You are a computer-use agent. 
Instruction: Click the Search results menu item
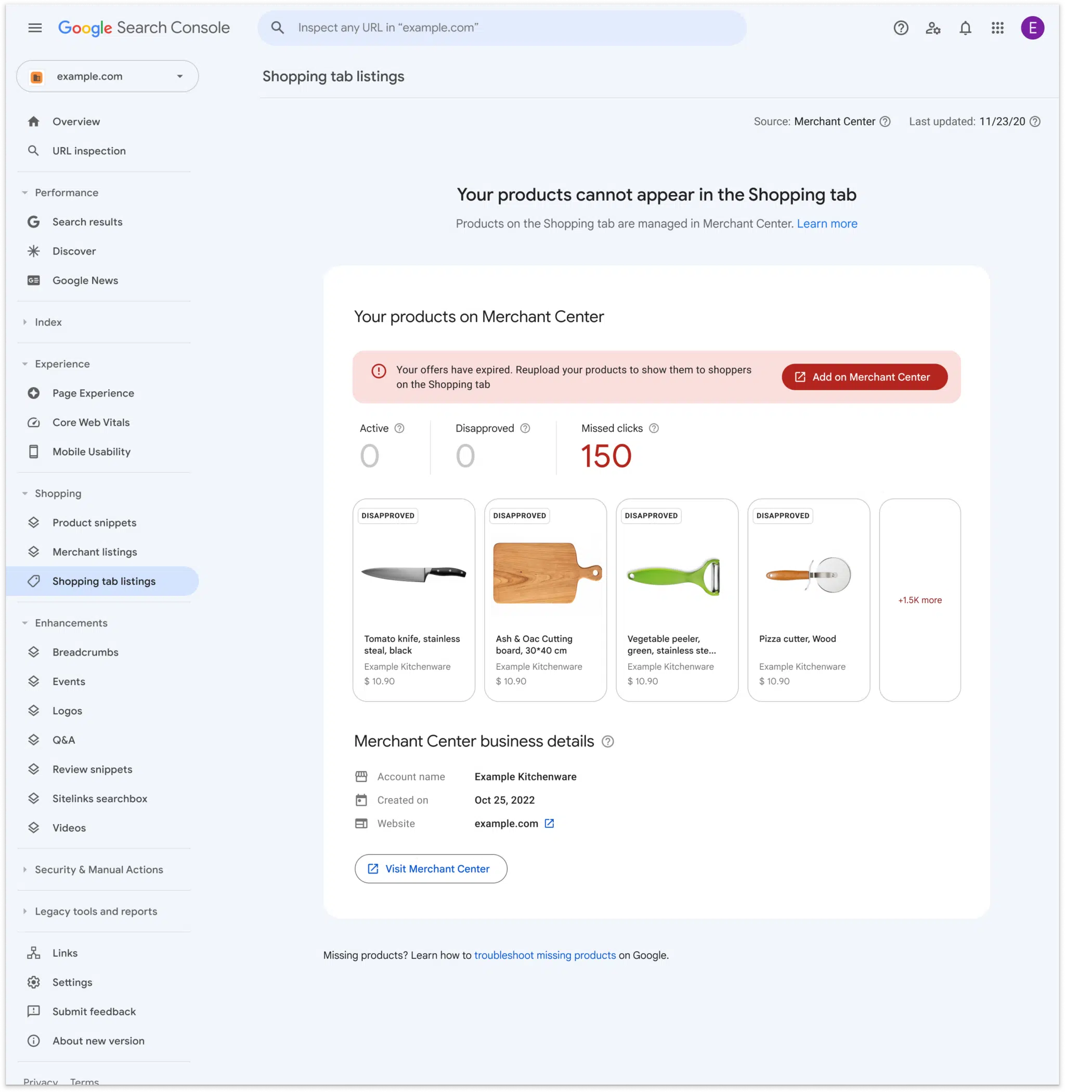(x=87, y=221)
